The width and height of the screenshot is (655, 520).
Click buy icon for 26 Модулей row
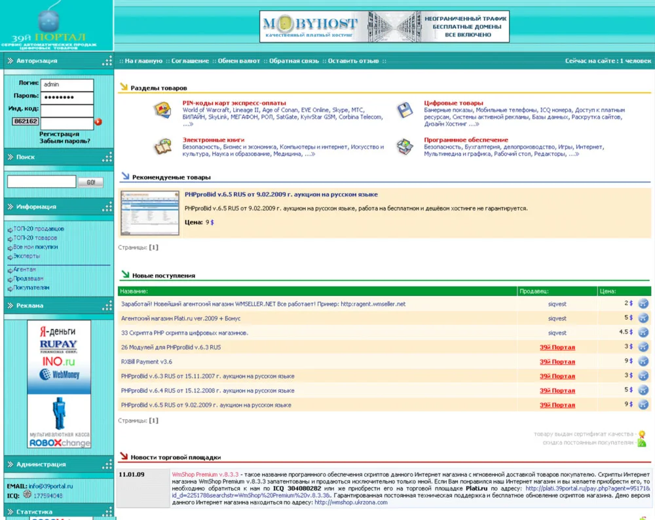(x=643, y=347)
